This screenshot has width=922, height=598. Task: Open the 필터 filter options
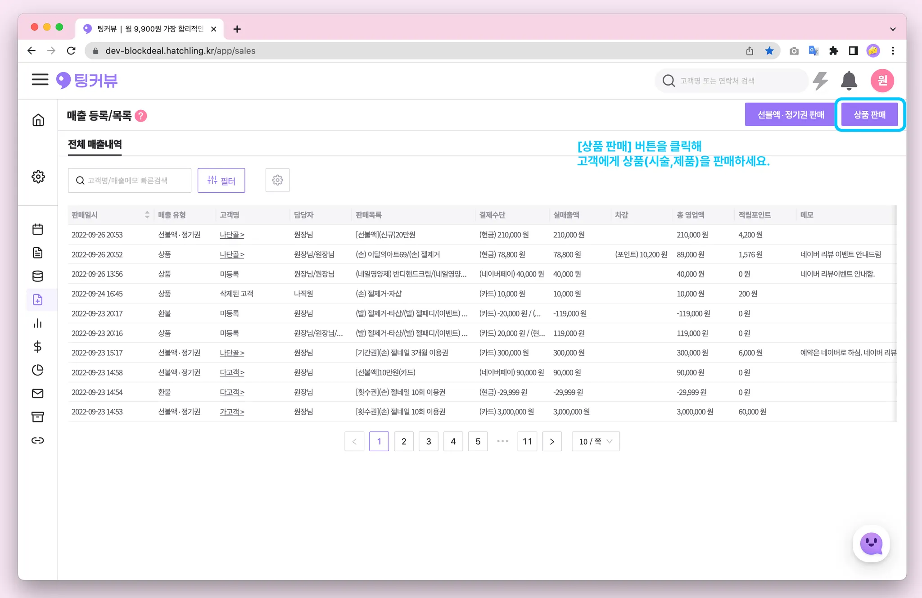221,180
